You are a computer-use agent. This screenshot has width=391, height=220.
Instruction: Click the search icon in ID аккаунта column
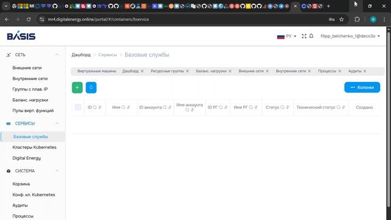(164, 108)
